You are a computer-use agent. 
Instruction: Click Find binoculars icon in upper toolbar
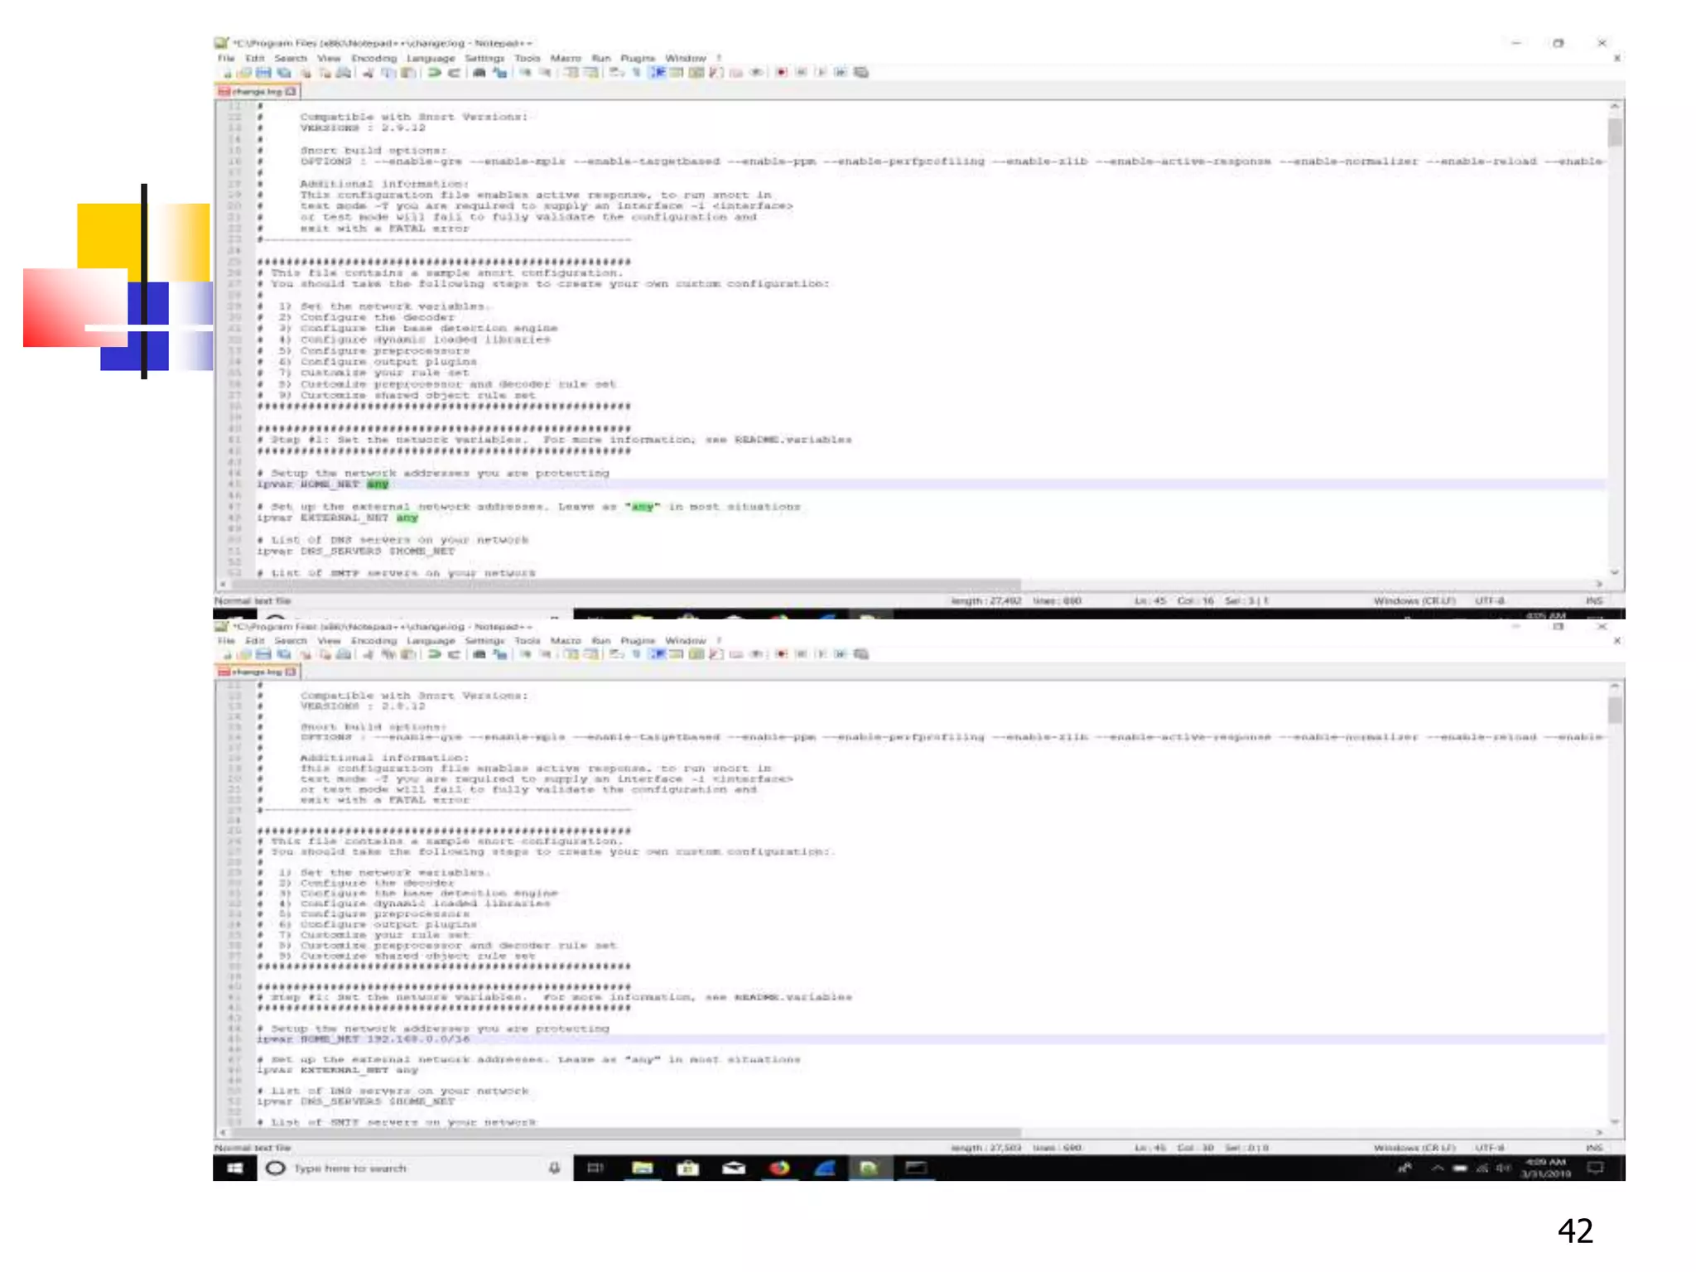[x=479, y=73]
